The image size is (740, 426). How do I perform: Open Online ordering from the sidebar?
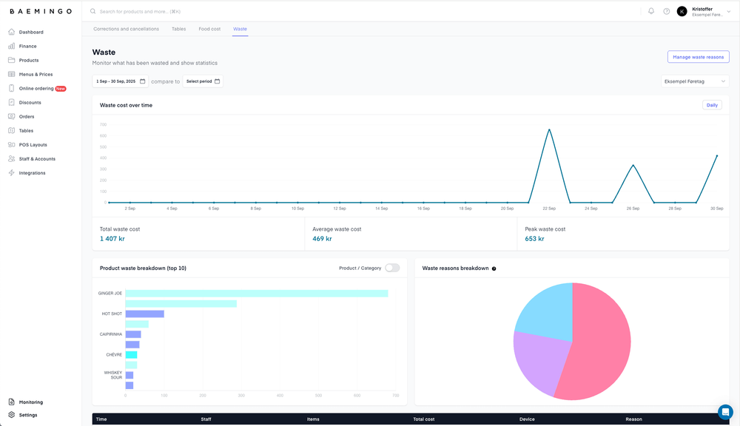(x=10, y=88)
